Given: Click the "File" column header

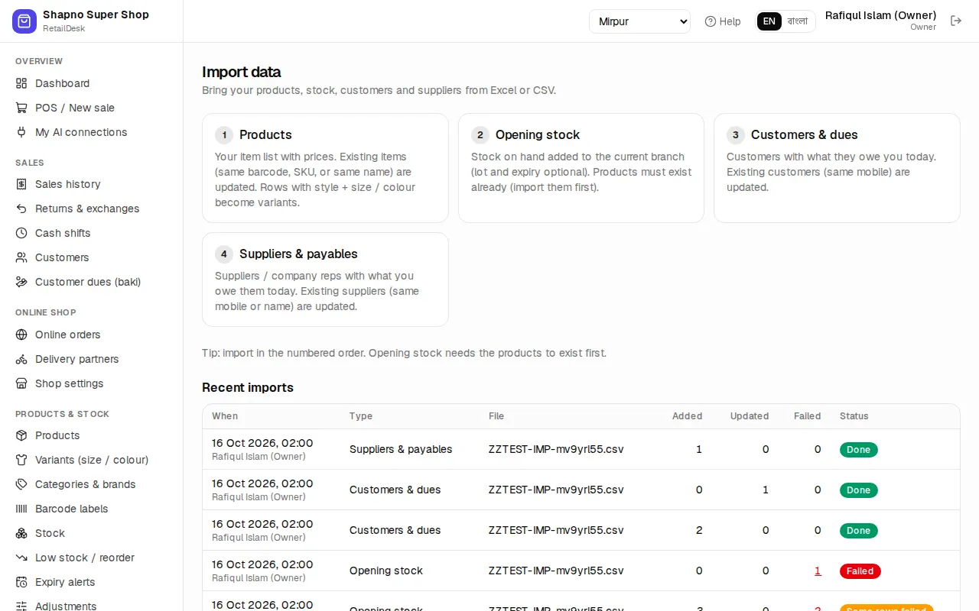Looking at the screenshot, I should pos(496,416).
